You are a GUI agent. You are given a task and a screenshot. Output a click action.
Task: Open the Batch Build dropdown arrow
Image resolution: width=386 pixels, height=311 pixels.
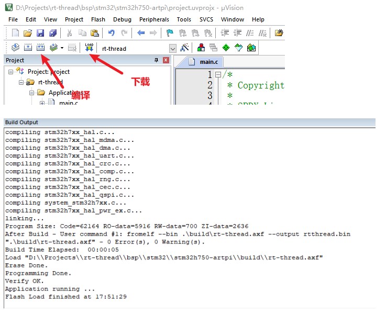(x=62, y=48)
